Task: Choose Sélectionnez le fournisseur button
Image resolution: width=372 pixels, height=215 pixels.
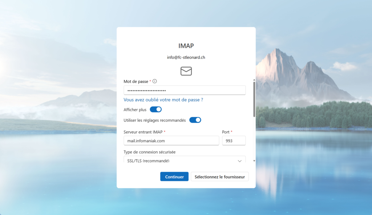Action: [x=219, y=177]
